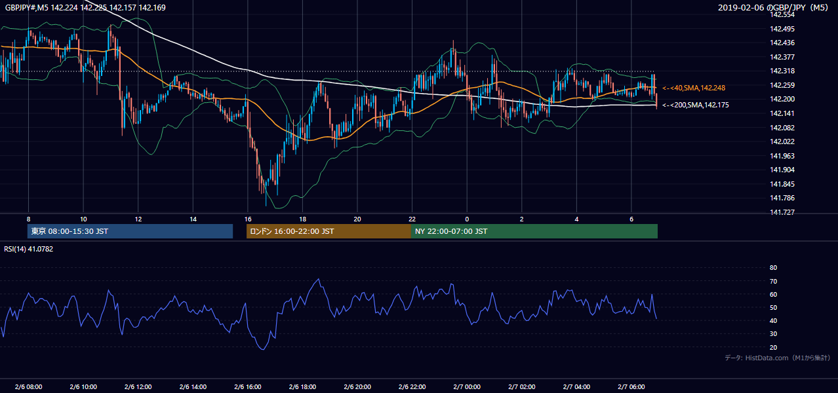Click the RSI 80 level label

coord(773,268)
